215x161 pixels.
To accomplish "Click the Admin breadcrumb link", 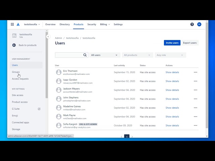I will (58, 38).
